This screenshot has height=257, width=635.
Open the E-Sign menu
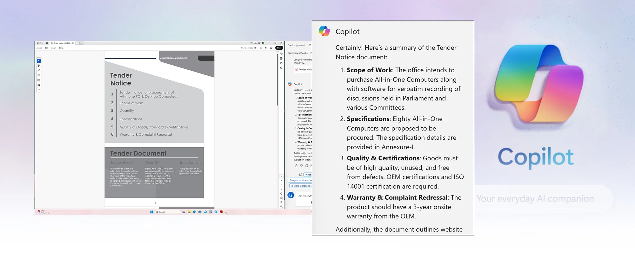coord(61,48)
